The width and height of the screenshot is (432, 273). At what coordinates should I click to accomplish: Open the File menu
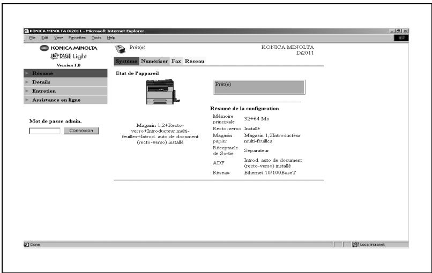[x=32, y=37]
